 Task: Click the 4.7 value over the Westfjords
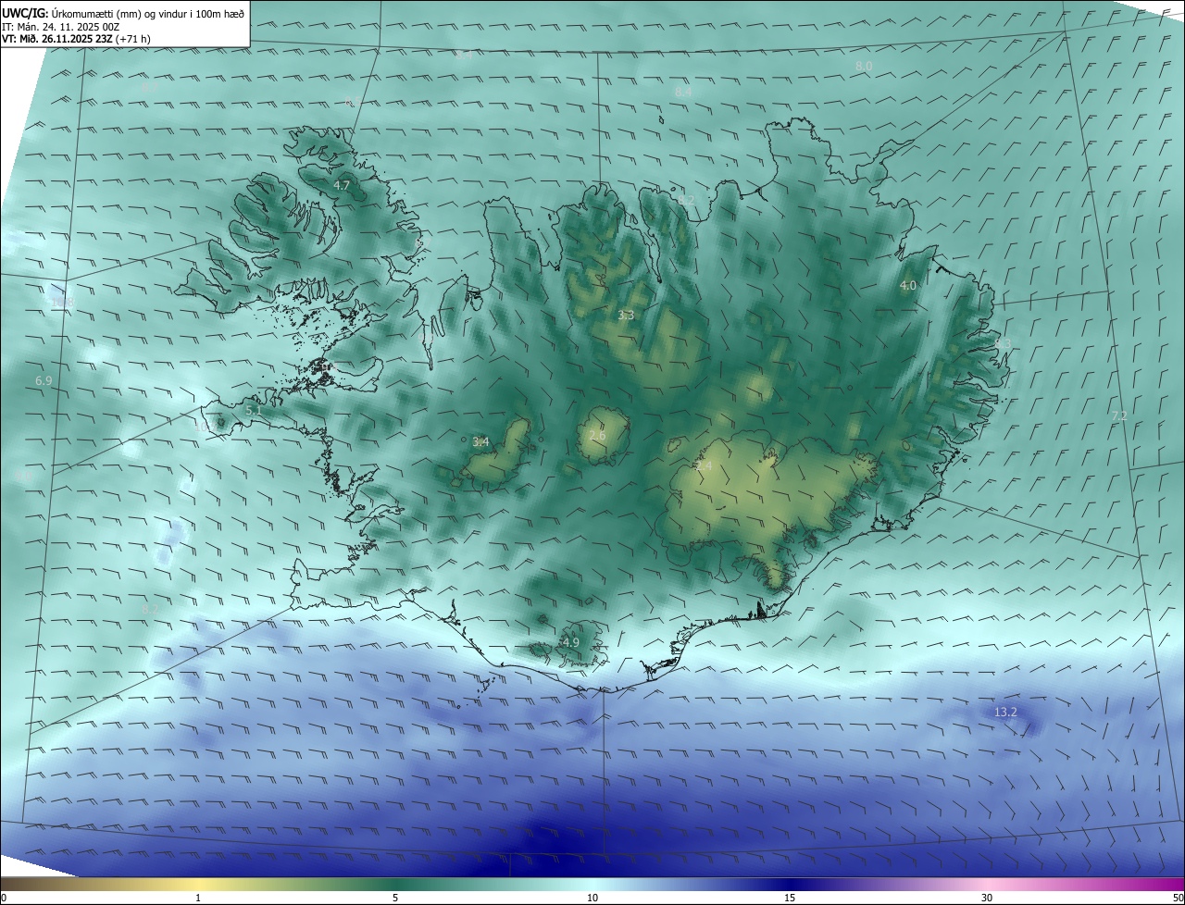pos(342,185)
